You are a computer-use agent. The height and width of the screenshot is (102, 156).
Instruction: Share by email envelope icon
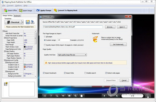click(x=69, y=96)
